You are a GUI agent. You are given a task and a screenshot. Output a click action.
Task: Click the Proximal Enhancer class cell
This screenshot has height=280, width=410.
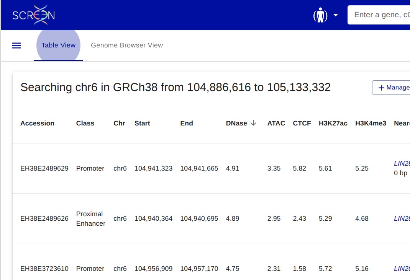[x=91, y=218]
